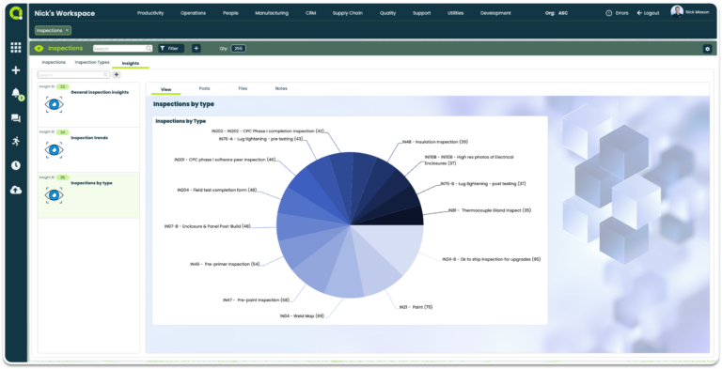The height and width of the screenshot is (369, 722).
Task: Click the magnifier in Inspections search box
Action: 149,48
